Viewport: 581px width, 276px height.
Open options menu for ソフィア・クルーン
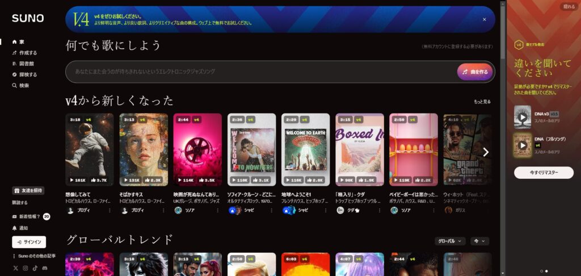pyautogui.click(x=272, y=210)
